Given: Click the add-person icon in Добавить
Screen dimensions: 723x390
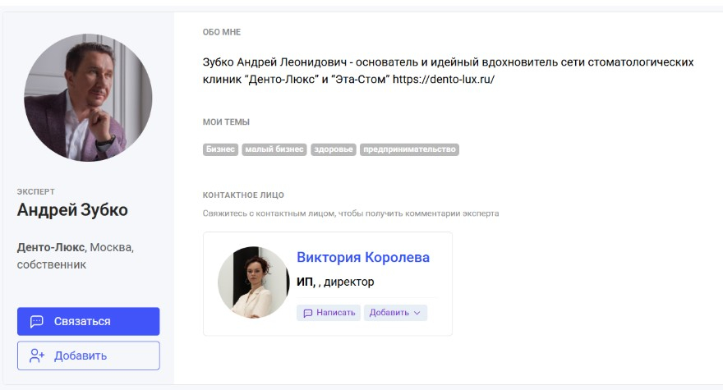Looking at the screenshot, I should (37, 356).
